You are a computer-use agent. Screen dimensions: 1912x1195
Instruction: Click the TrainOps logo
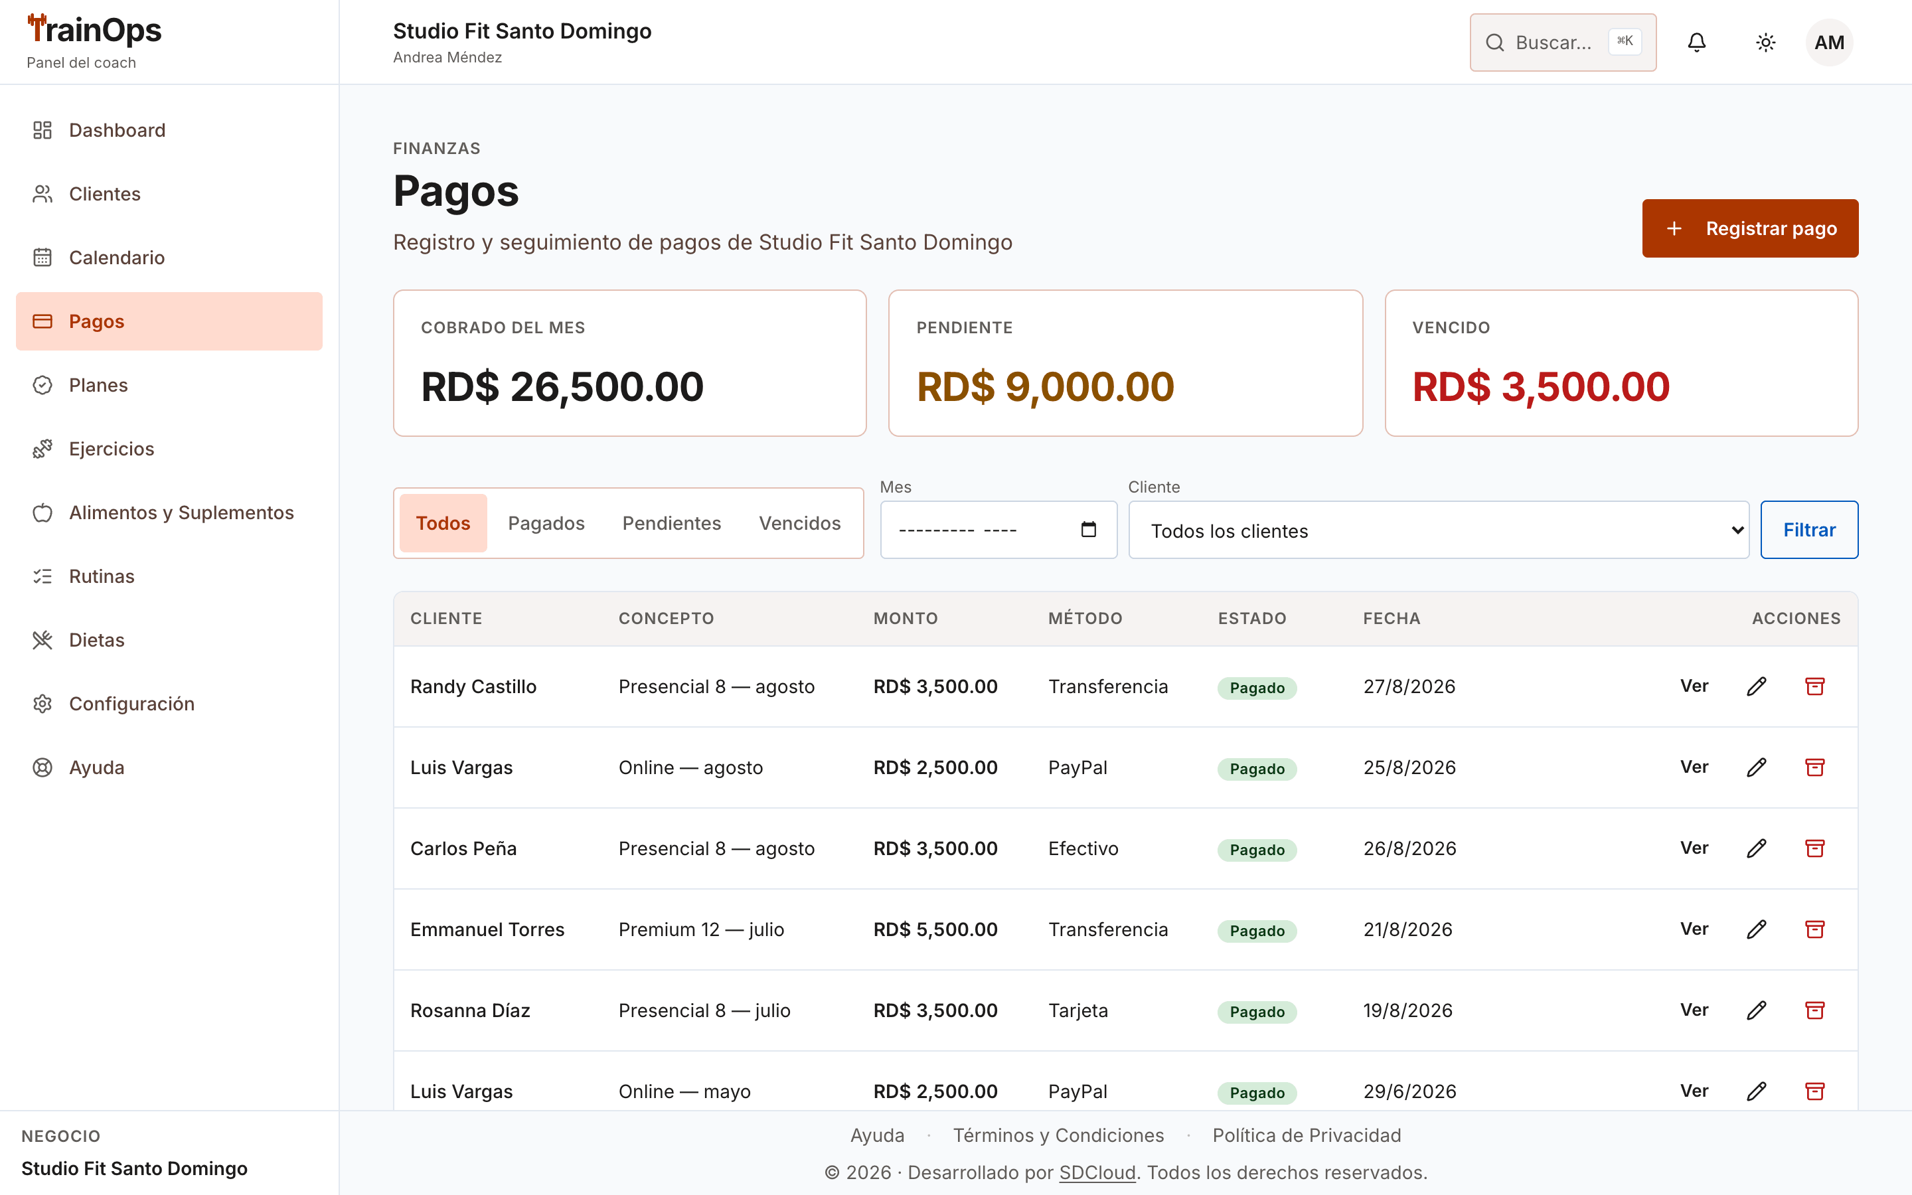(94, 30)
